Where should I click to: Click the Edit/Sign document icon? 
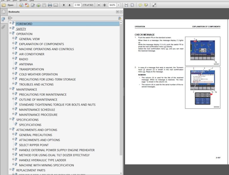tap(33, 5)
